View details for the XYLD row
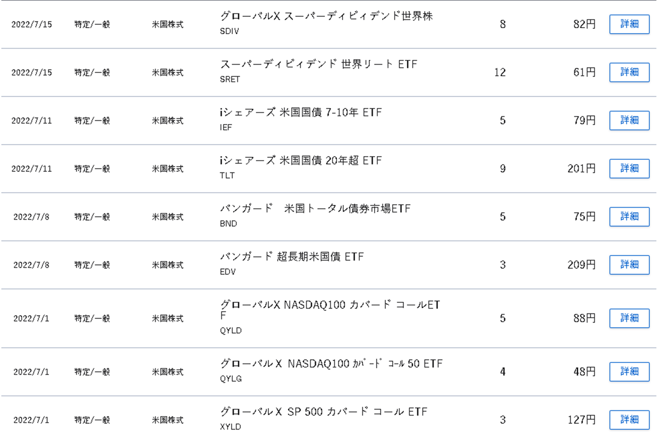 [x=629, y=420]
